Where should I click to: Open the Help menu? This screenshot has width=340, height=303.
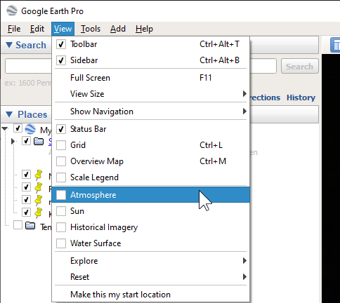pos(144,29)
